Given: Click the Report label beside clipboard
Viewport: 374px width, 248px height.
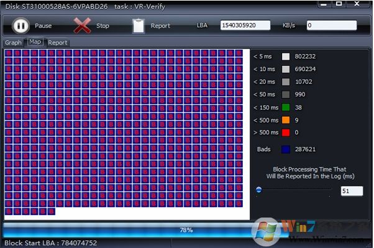Looking at the screenshot, I should [x=160, y=25].
